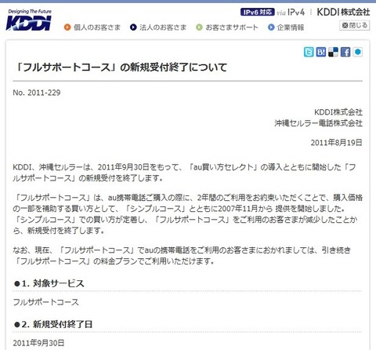
Task: Click the release number No. 2011-229
Action: pos(37,93)
